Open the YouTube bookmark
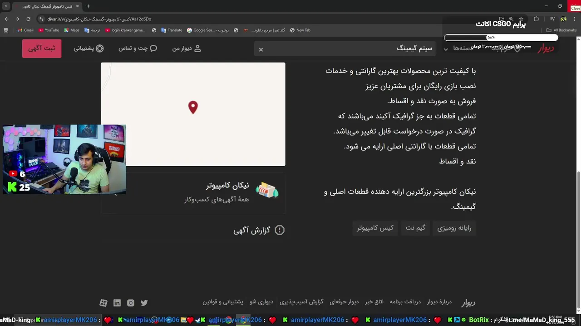The height and width of the screenshot is (326, 581). (49, 30)
